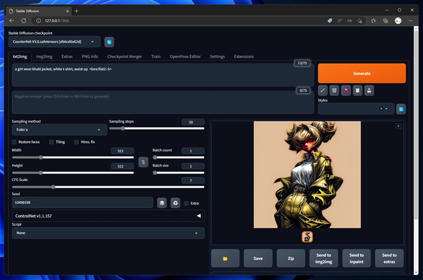Click the browser profile avatar
423x280 pixels.
pos(398,21)
